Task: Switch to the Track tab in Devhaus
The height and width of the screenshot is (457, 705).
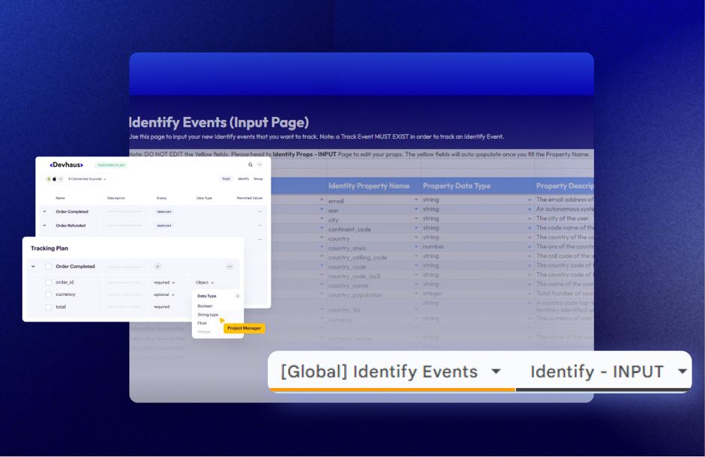Action: pyautogui.click(x=226, y=178)
